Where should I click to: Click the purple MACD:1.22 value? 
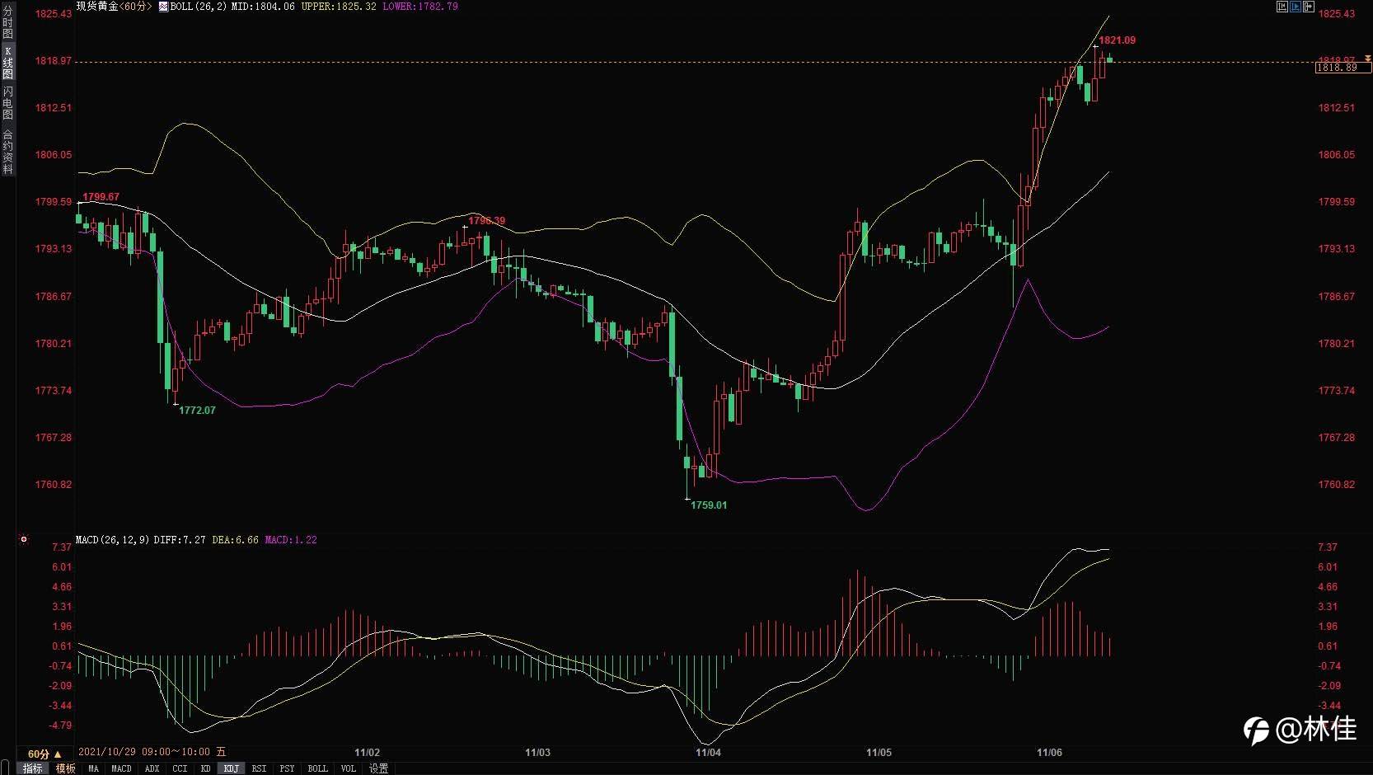click(x=291, y=540)
